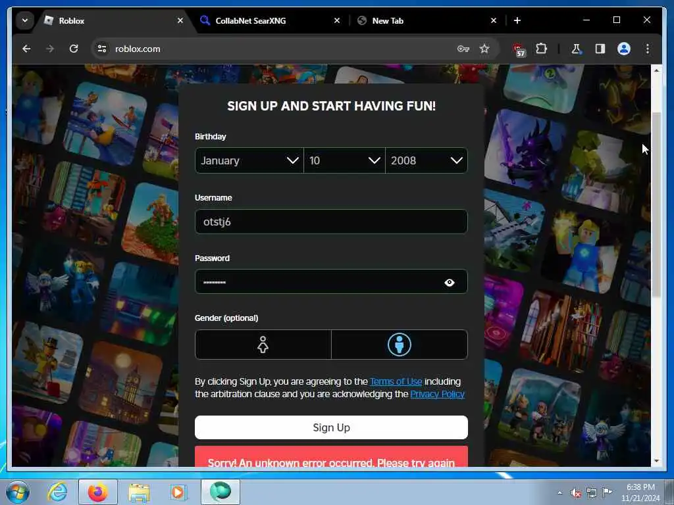Click the scrollbar down arrow
674x505 pixels.
click(656, 461)
